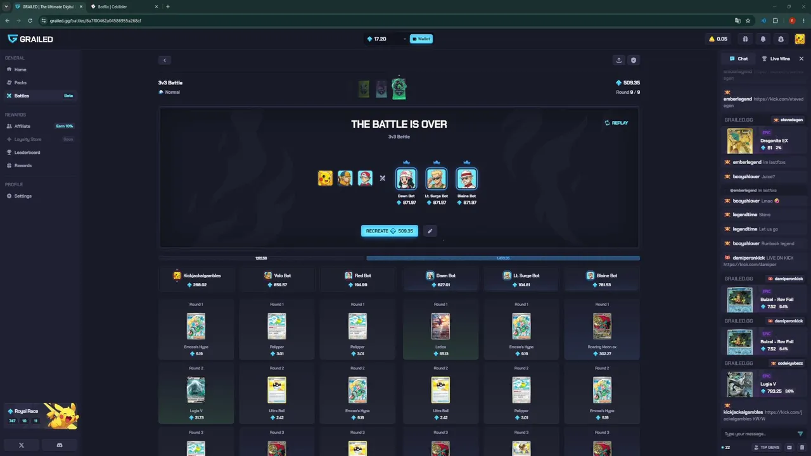Open the chat rules icon beside Tip Gems

point(789,447)
